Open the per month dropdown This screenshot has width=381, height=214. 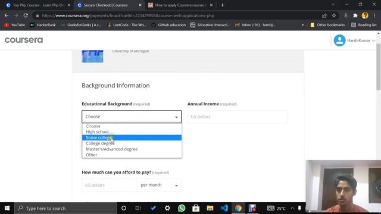pos(159,185)
